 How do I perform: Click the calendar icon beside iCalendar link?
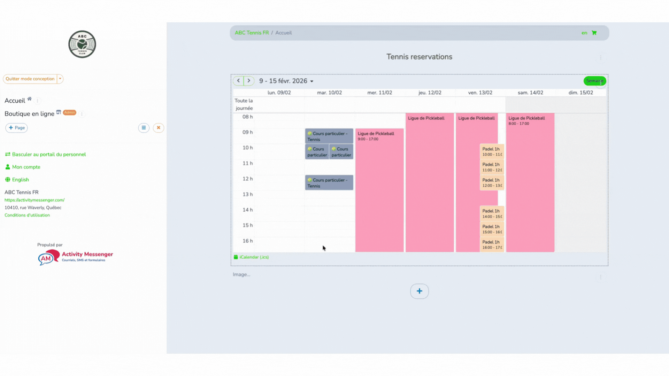tap(236, 257)
